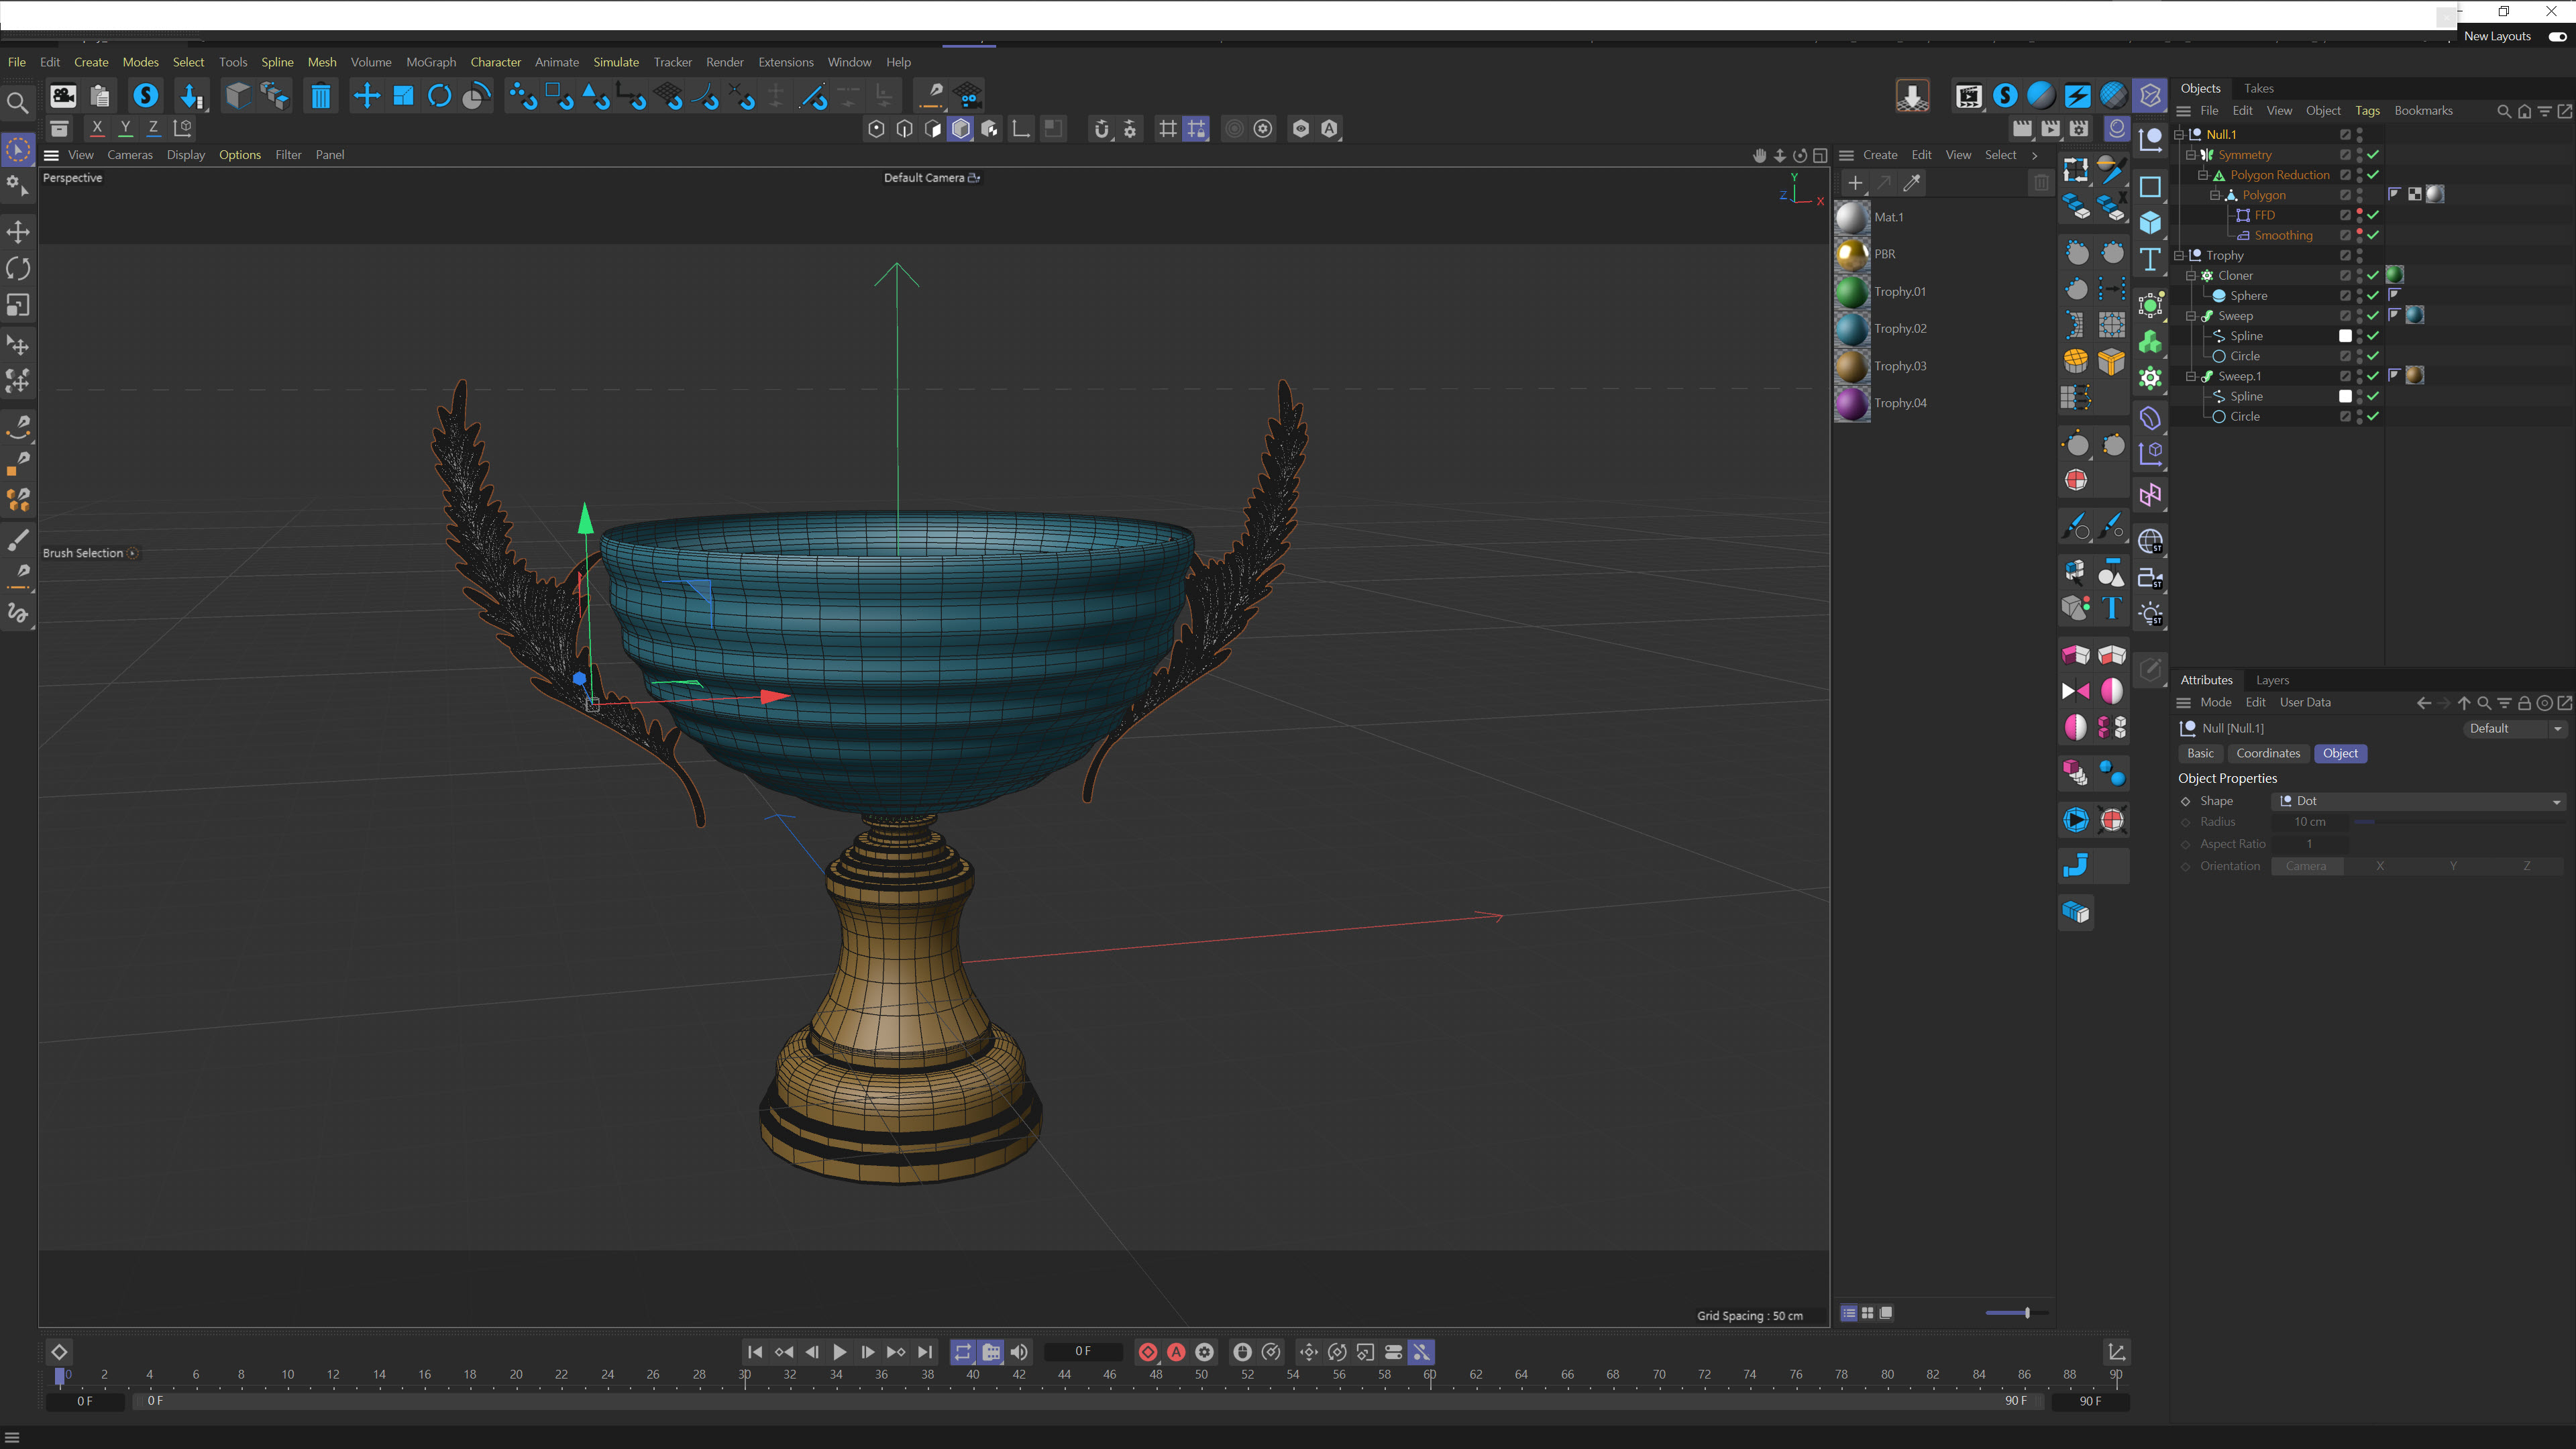
Task: Click the Record Active Objects button
Action: click(1148, 1352)
